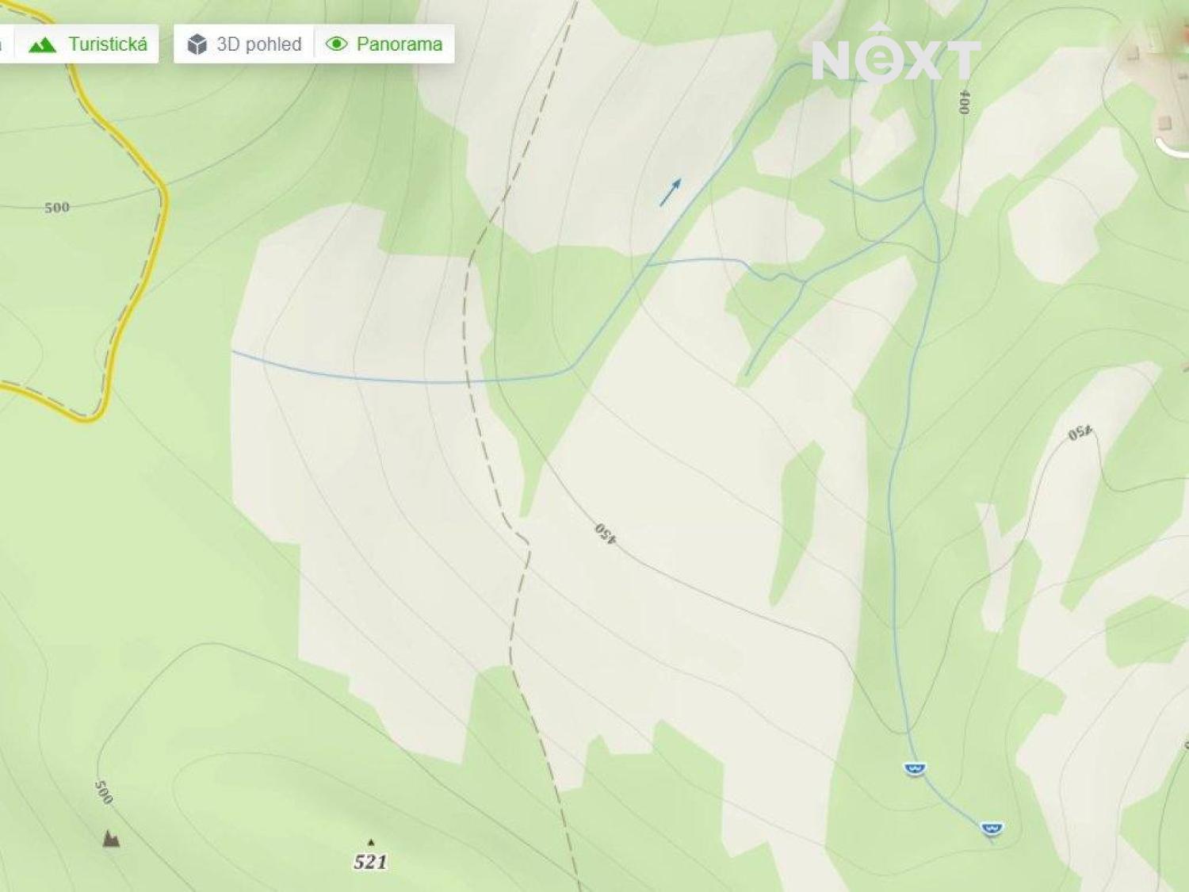This screenshot has height=892, width=1189.
Task: Click the 450 contour label in the map center
Action: tap(605, 533)
